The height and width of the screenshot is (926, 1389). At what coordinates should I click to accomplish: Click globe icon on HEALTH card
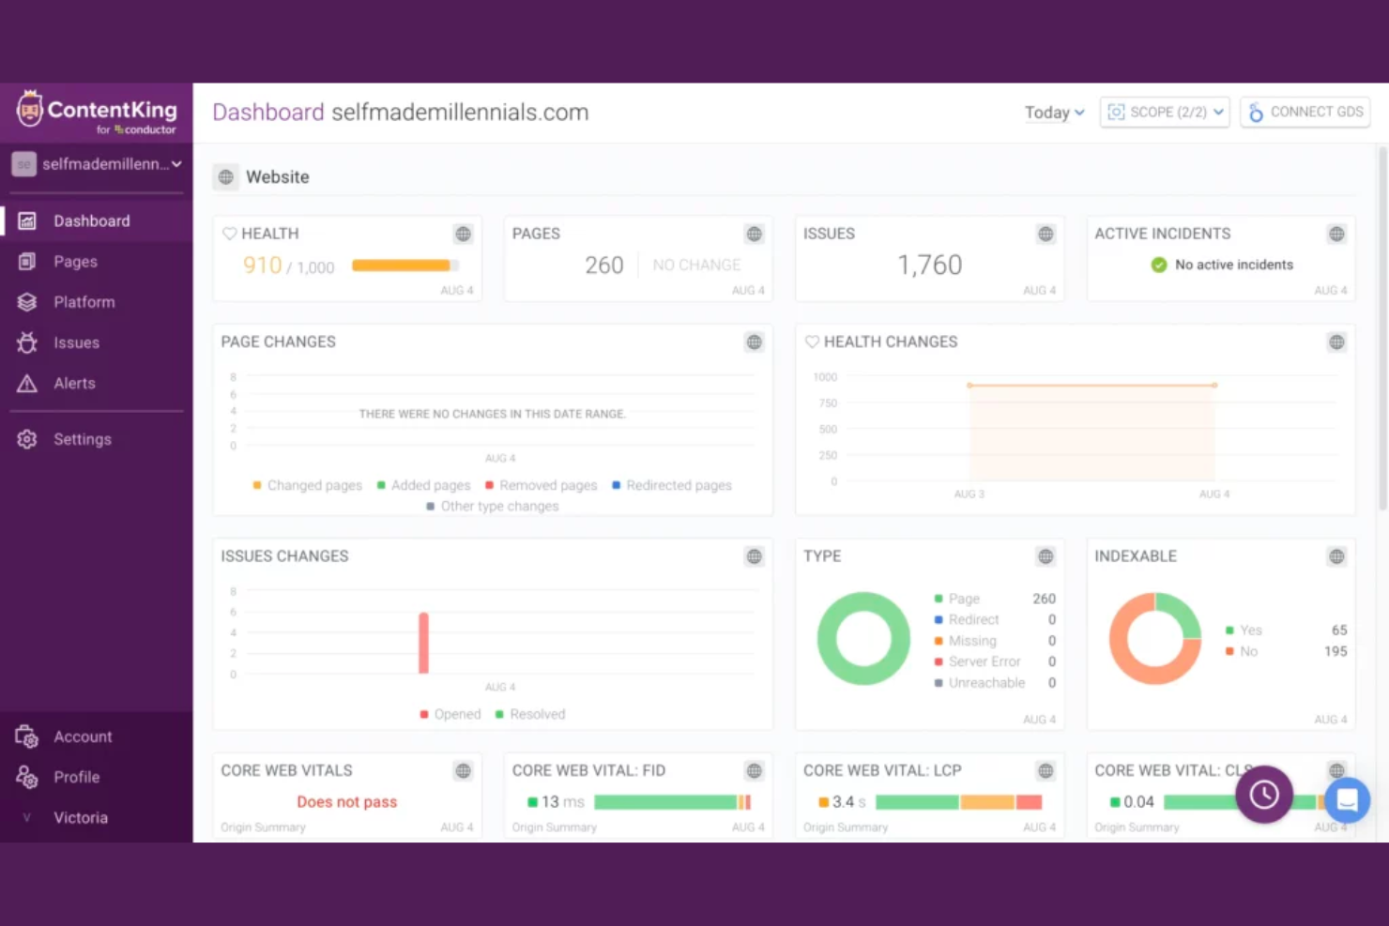pos(464,234)
